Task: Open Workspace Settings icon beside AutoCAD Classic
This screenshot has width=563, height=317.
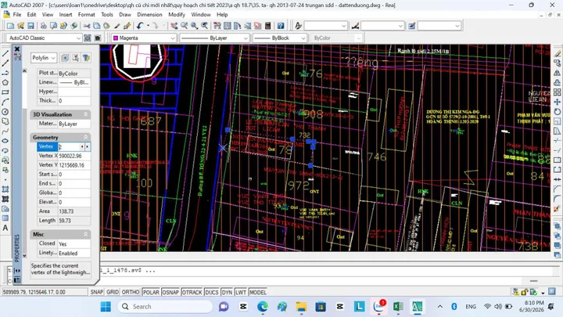Action: [88, 38]
